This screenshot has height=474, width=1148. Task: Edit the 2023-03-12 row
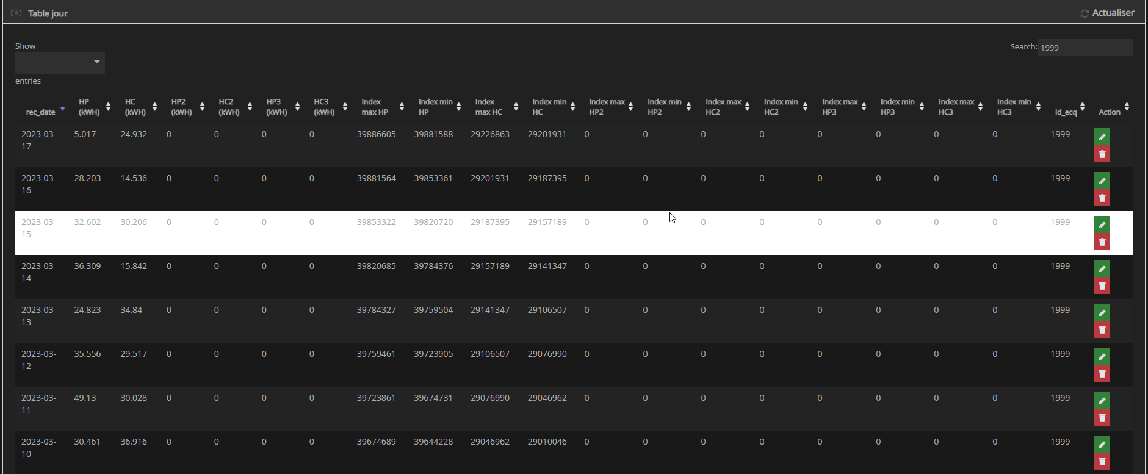[x=1102, y=357]
